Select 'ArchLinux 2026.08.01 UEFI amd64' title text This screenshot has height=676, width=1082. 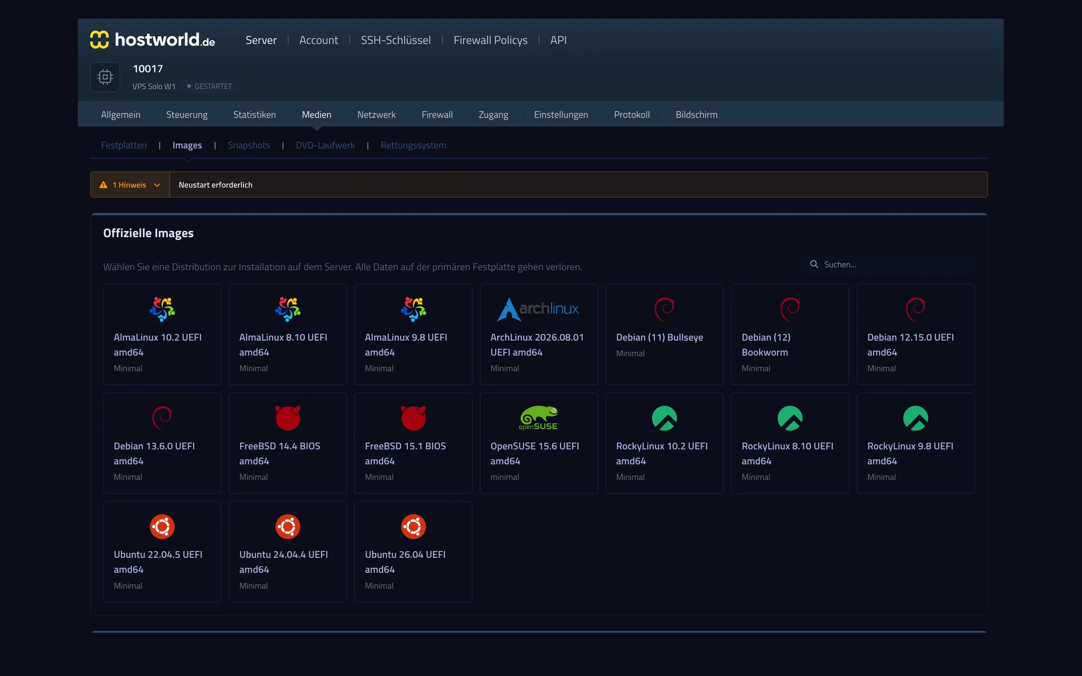click(x=537, y=345)
